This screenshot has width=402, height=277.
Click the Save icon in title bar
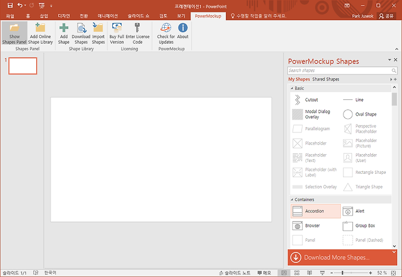point(10,6)
